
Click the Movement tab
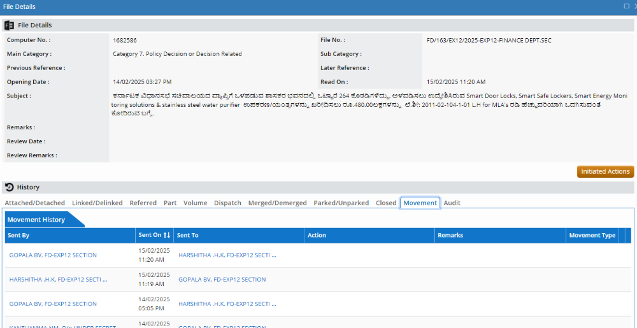pyautogui.click(x=420, y=203)
